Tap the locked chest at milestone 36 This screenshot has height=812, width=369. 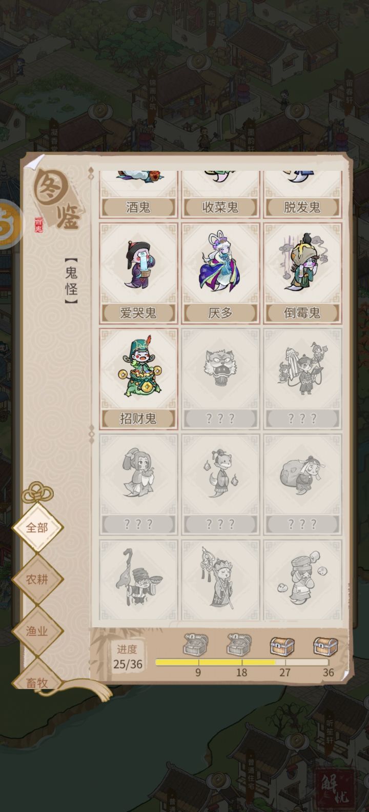pos(326,645)
